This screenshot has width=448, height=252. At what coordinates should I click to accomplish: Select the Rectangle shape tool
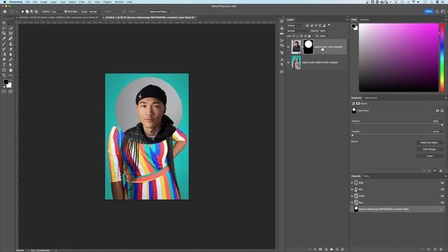coord(4,70)
